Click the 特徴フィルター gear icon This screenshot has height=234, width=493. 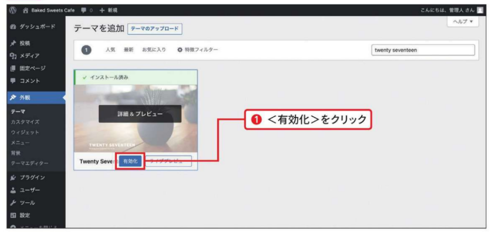180,50
